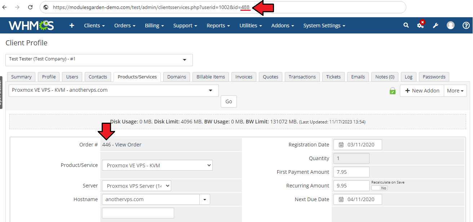Open the Orders menu
Viewport: 473px width, 222px height.
point(125,26)
